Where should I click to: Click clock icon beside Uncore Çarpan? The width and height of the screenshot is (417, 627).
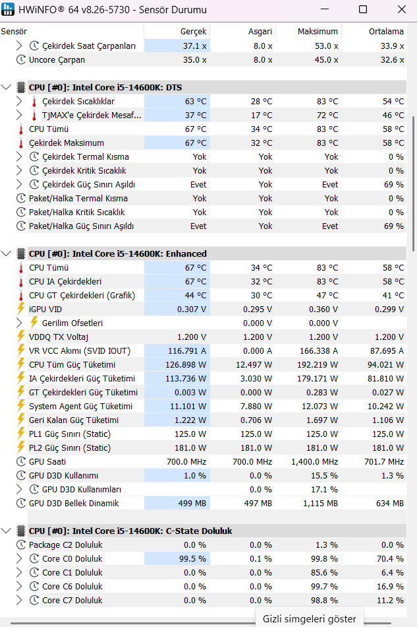(x=20, y=60)
